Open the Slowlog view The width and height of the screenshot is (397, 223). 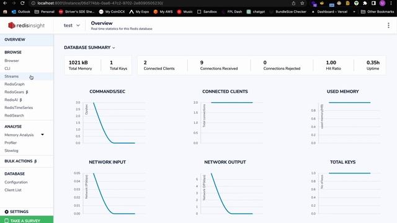[11, 151]
